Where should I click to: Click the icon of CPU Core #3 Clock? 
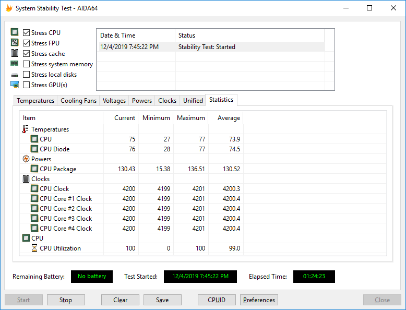34,218
